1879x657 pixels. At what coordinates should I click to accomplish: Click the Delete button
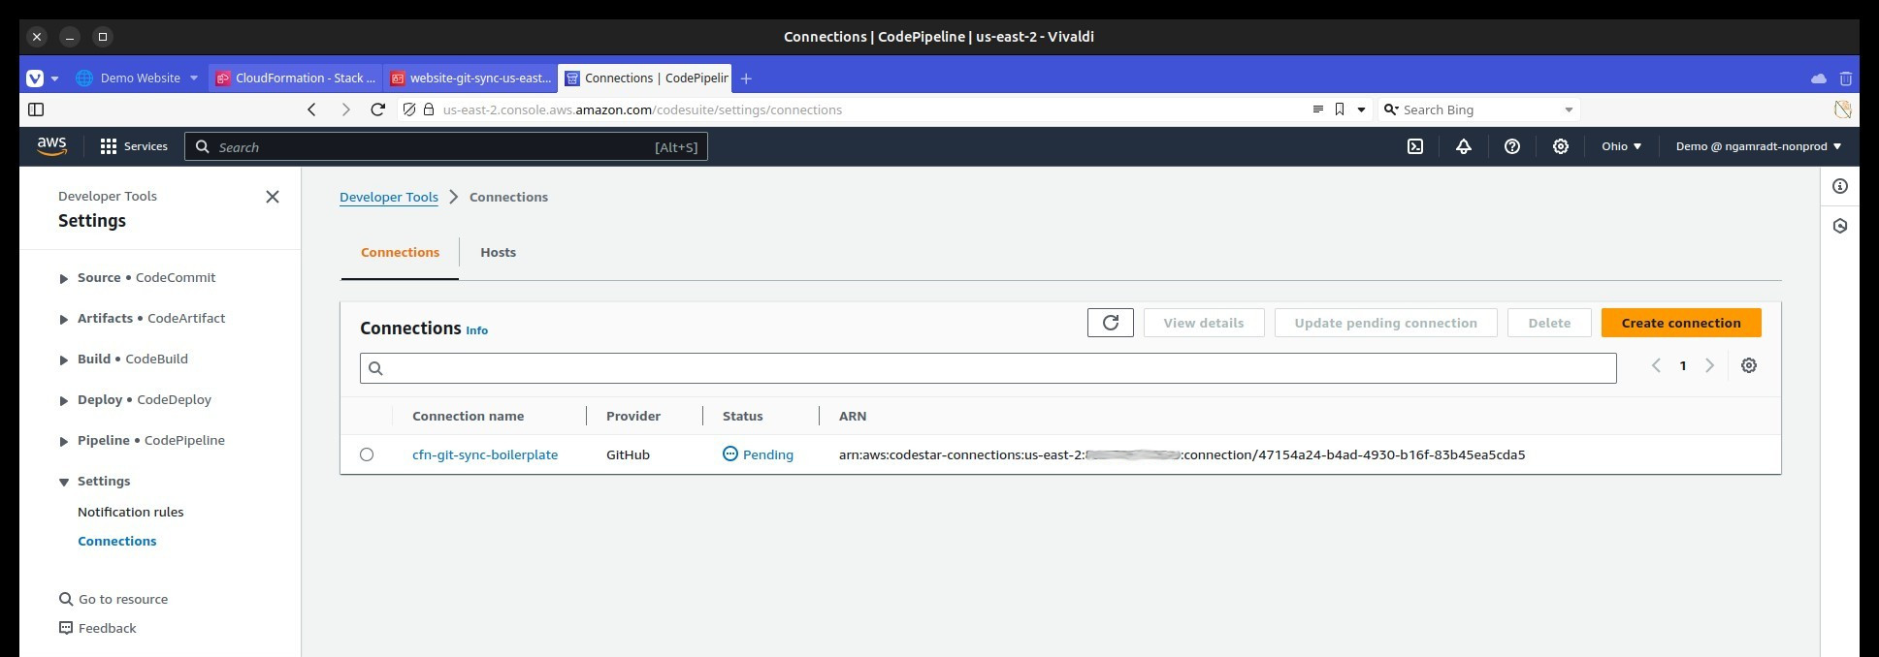coord(1549,323)
